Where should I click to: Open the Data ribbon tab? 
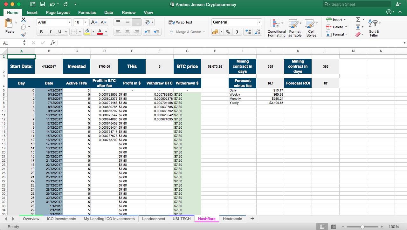click(109, 12)
